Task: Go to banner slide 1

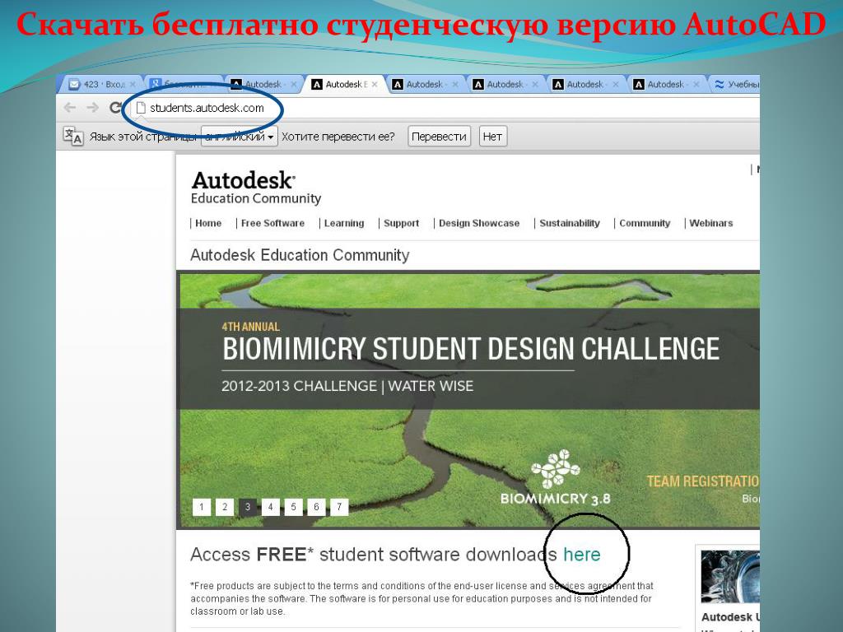Action: tap(202, 507)
